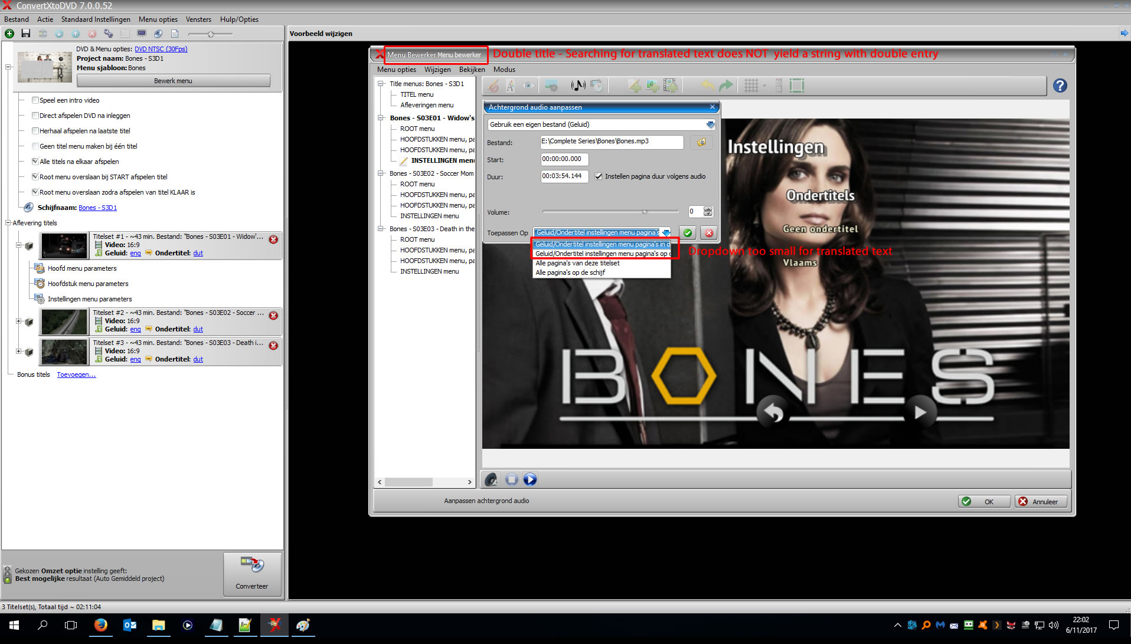The width and height of the screenshot is (1131, 644).
Task: Click the yellow undo arrow
Action: pos(708,86)
